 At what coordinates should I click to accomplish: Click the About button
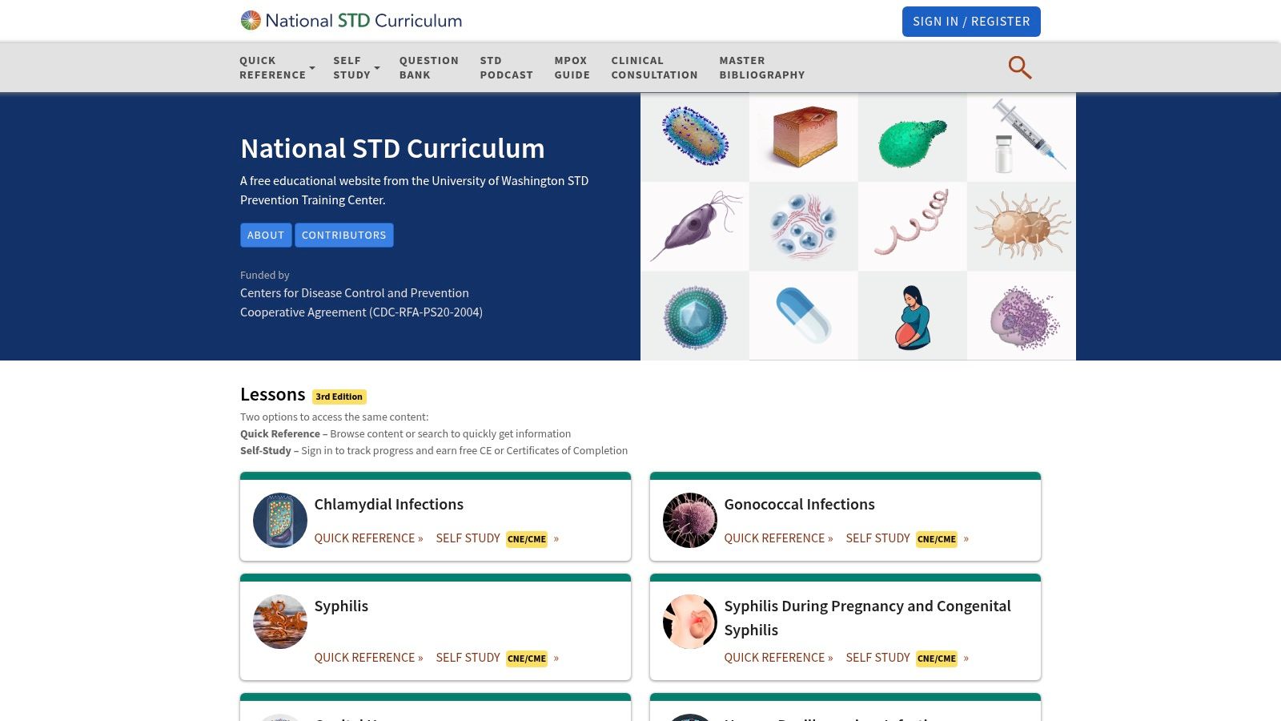pos(266,235)
